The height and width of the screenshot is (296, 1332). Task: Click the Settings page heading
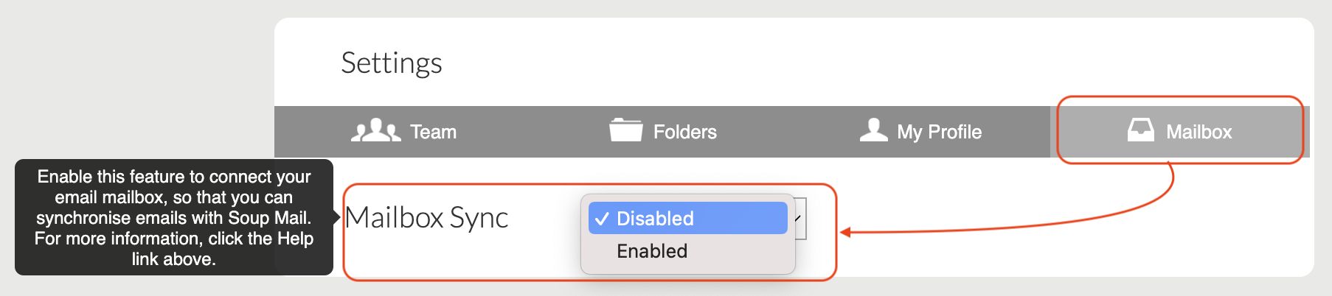point(391,63)
